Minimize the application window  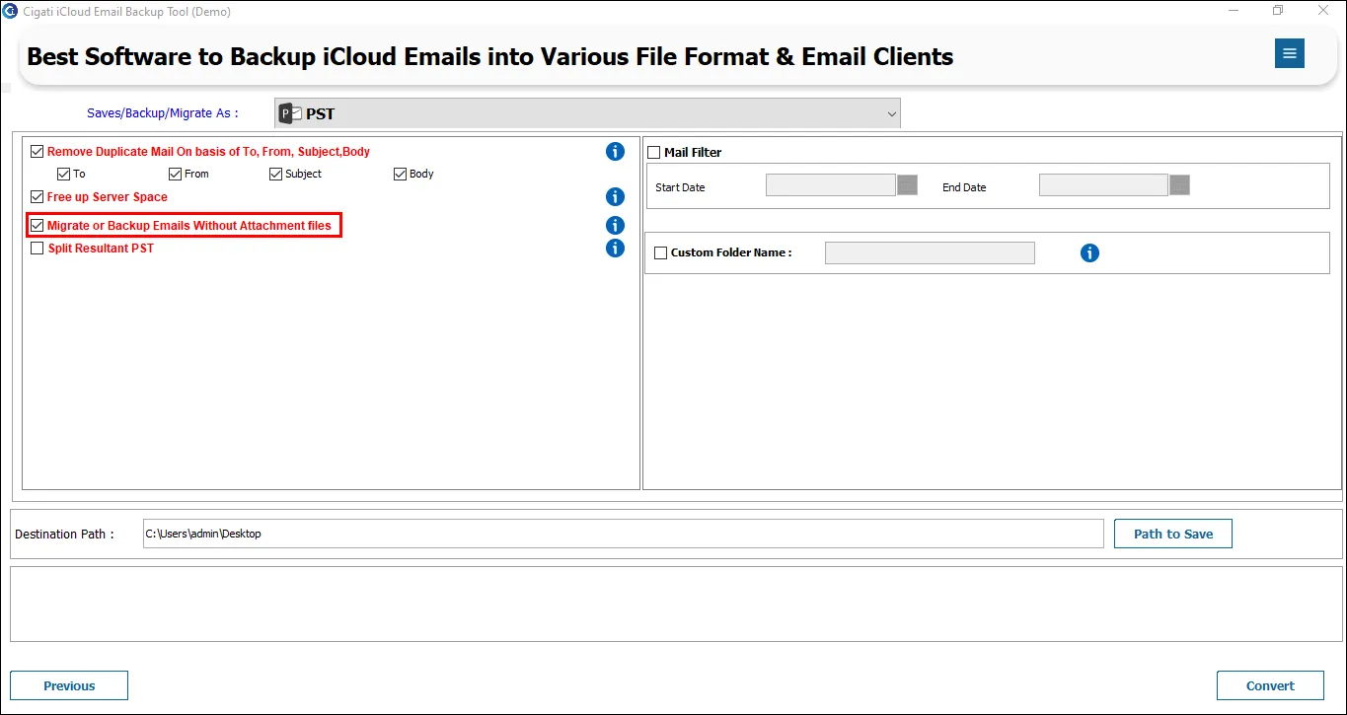1235,11
